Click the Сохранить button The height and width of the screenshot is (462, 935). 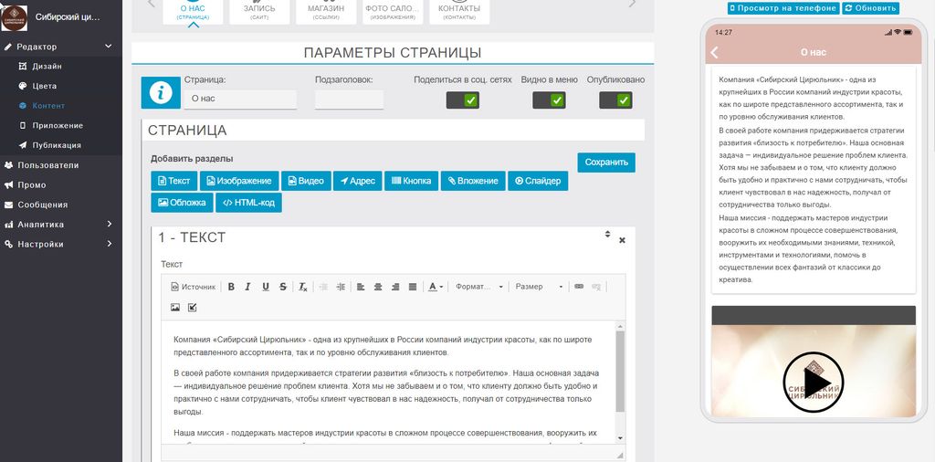coord(606,163)
